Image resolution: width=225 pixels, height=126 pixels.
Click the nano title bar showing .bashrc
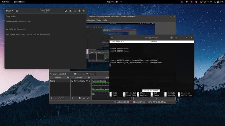[x=152, y=42]
